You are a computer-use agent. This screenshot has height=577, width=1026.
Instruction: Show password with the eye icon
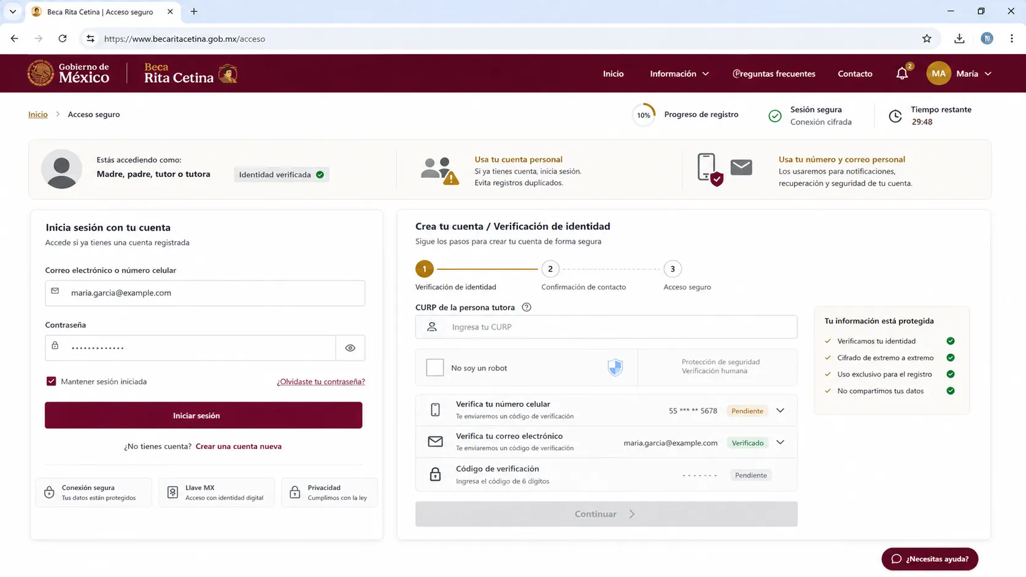tap(350, 348)
